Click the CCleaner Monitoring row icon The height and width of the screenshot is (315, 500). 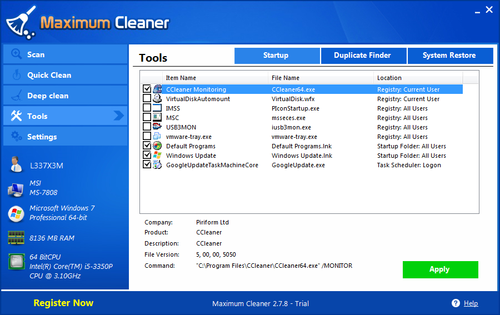coord(157,89)
